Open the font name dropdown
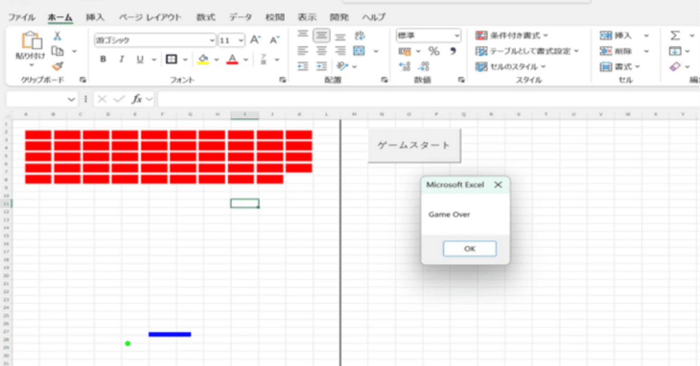This screenshot has width=700, height=366. pyautogui.click(x=212, y=40)
